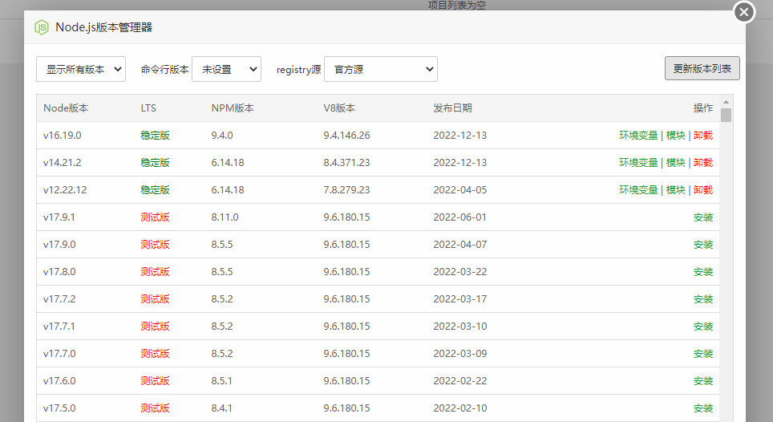This screenshot has height=422, width=773.
Task: Click 卸载 for v12.22.12
Action: coord(703,190)
